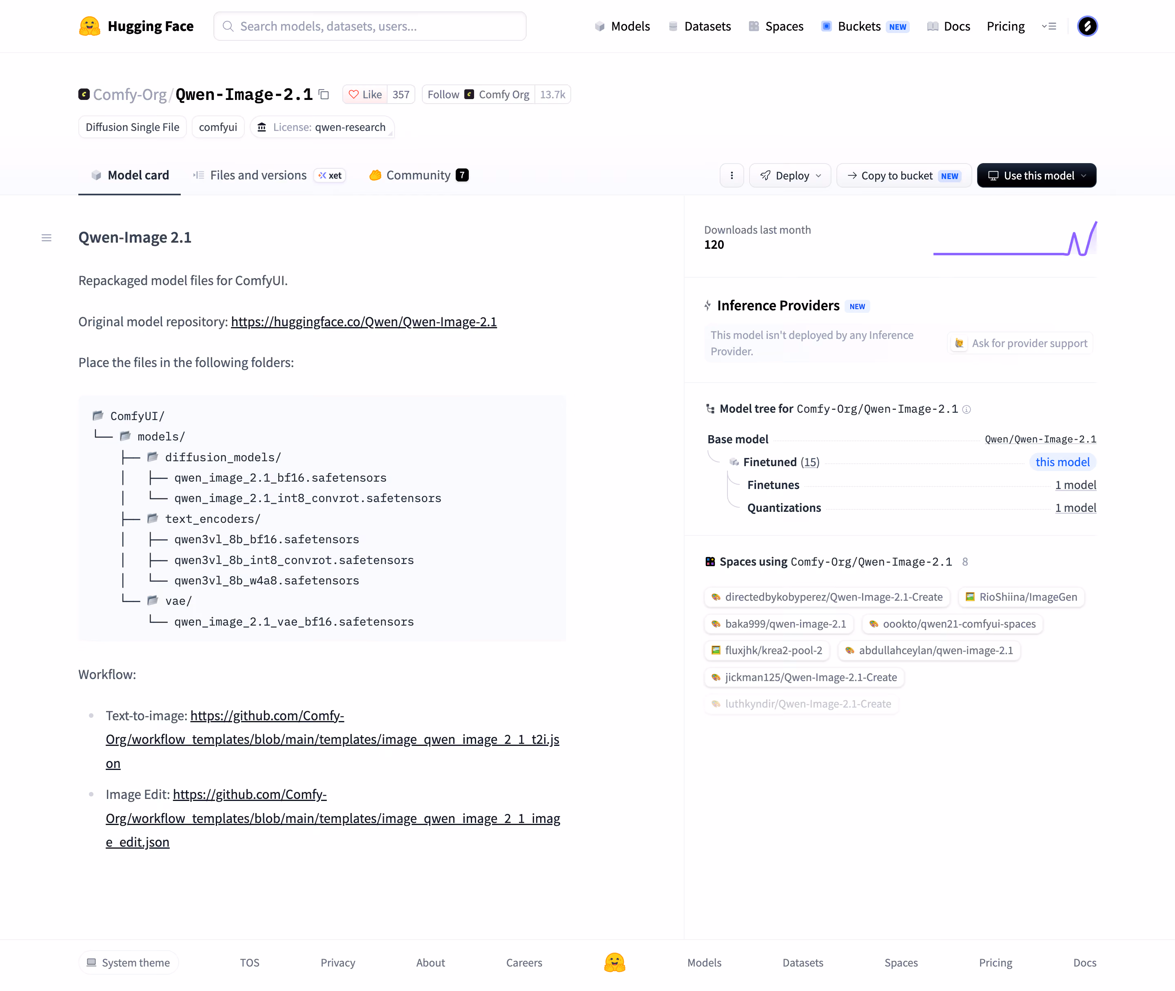Open the Community tab
Image resolution: width=1175 pixels, height=991 pixels.
coord(419,175)
